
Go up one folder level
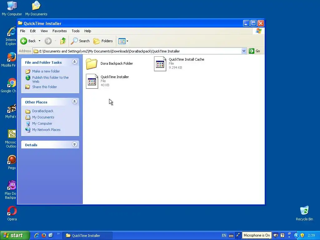tap(63, 41)
